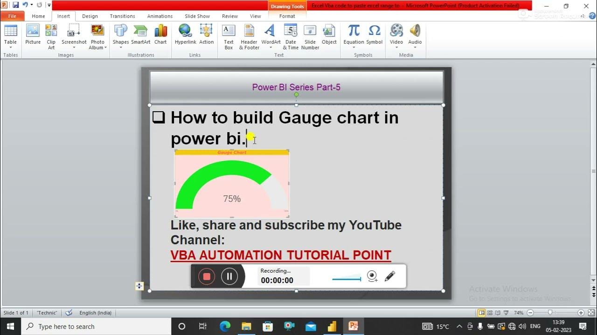Expand the Audio dropdown arrow
Screen dimensions: 597x335
pos(415,47)
